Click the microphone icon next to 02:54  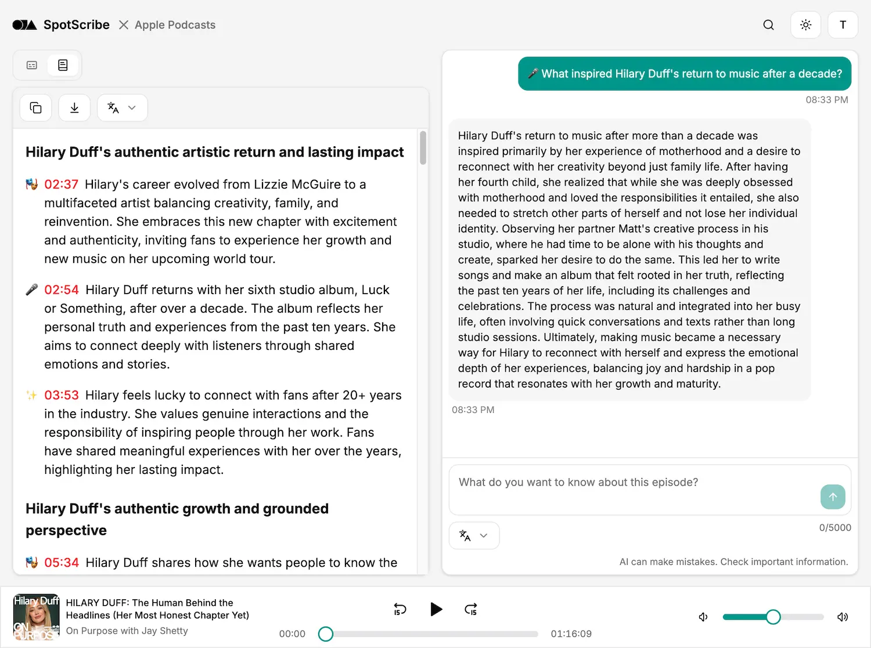pyautogui.click(x=32, y=289)
